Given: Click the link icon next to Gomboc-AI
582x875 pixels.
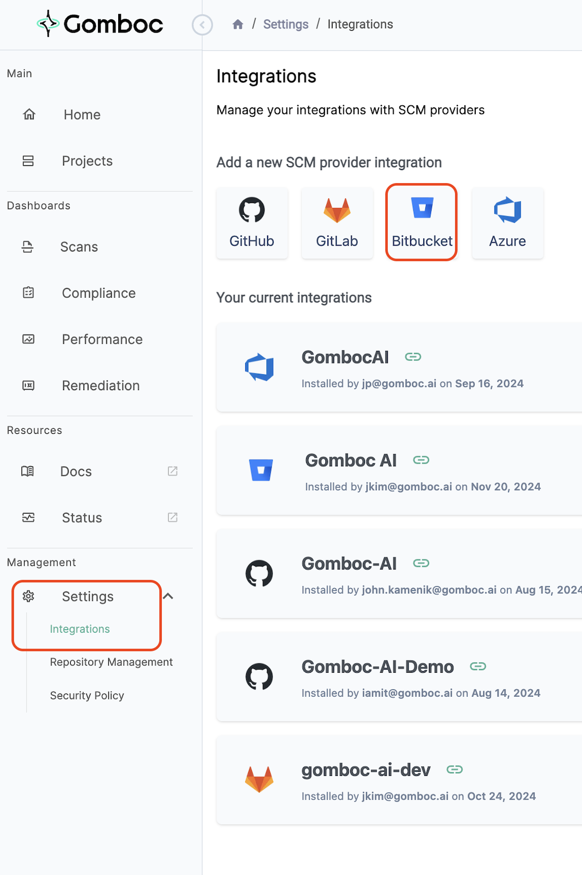Looking at the screenshot, I should [x=421, y=563].
